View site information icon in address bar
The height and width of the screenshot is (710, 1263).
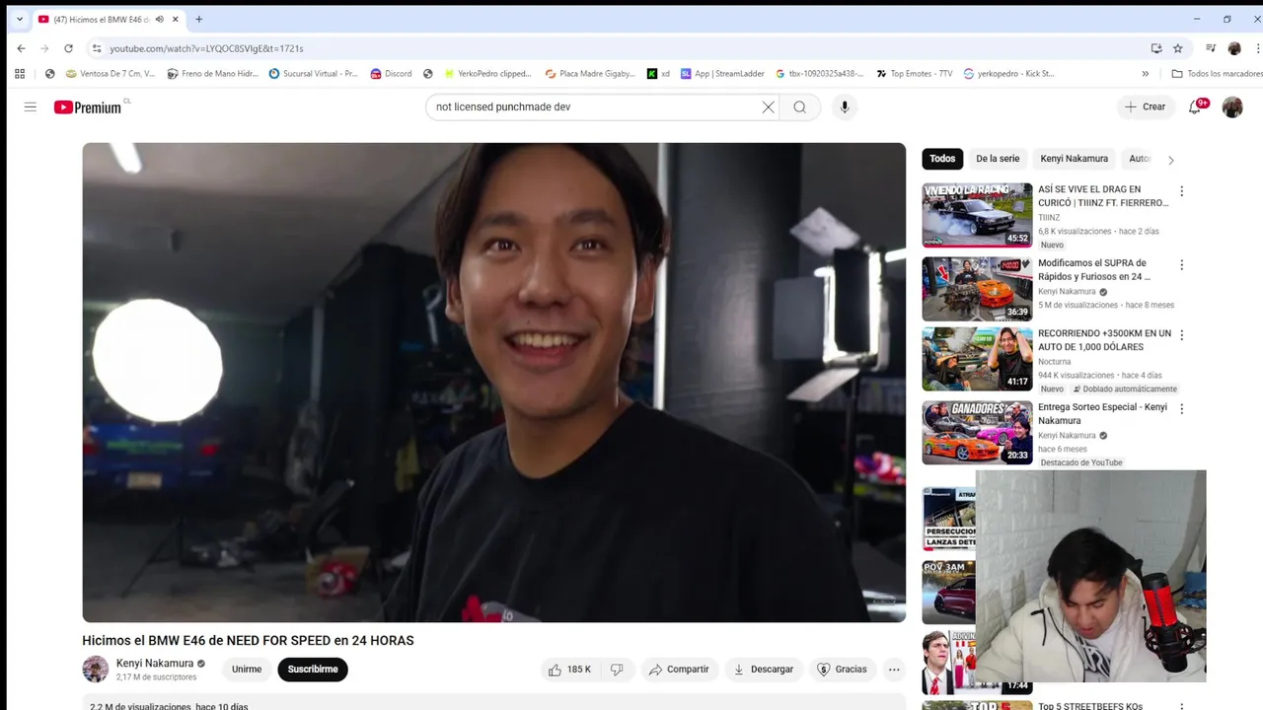pyautogui.click(x=96, y=48)
